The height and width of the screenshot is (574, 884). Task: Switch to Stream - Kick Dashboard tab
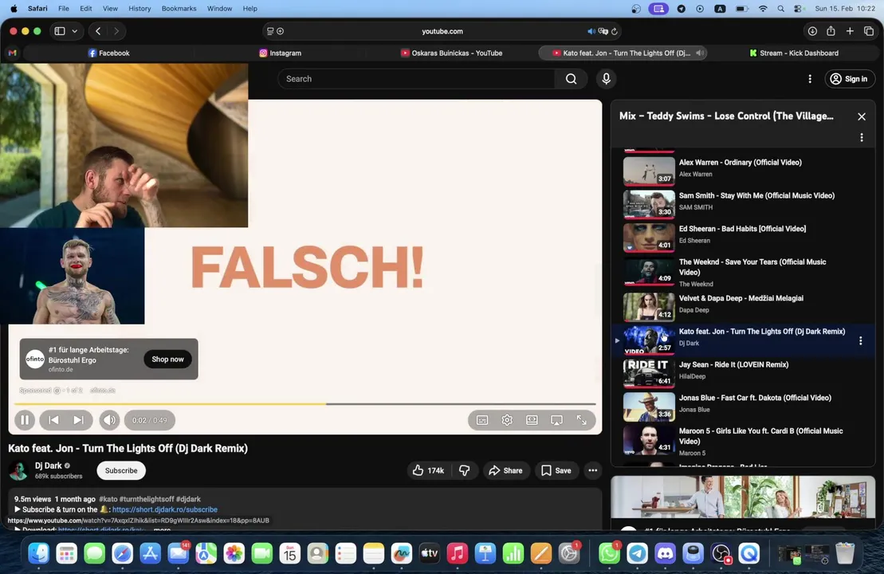click(793, 53)
